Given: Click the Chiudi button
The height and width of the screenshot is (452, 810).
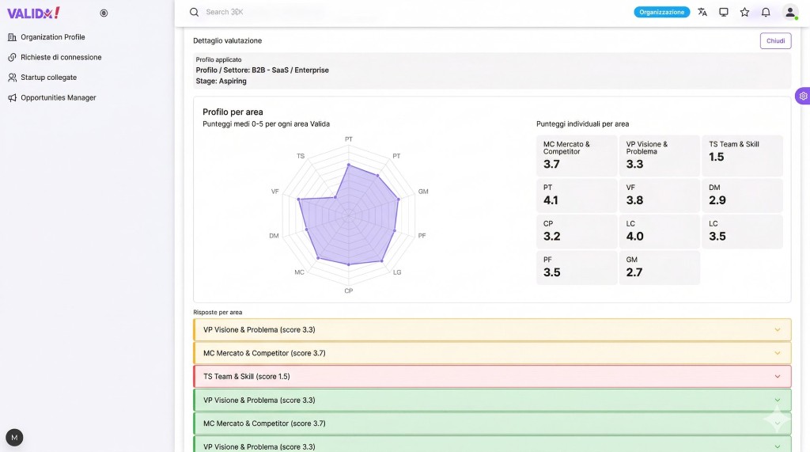Looking at the screenshot, I should 775,41.
